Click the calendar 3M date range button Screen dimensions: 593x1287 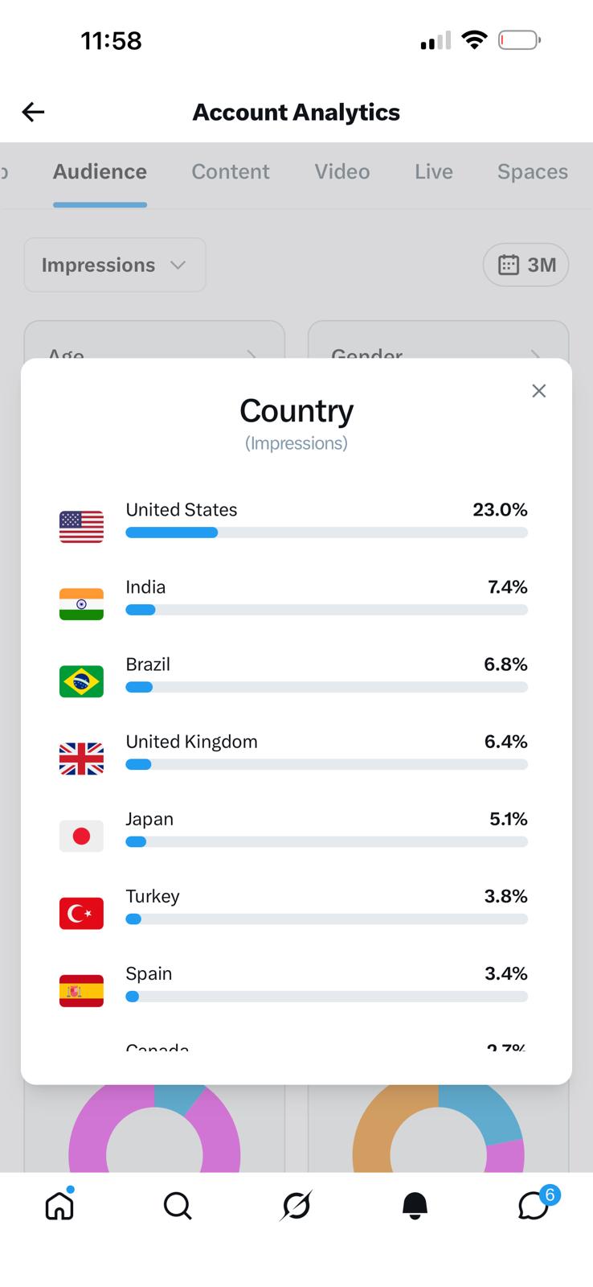pyautogui.click(x=526, y=265)
